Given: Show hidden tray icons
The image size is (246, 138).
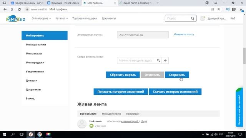Looking at the screenshot, I should 203,135.
